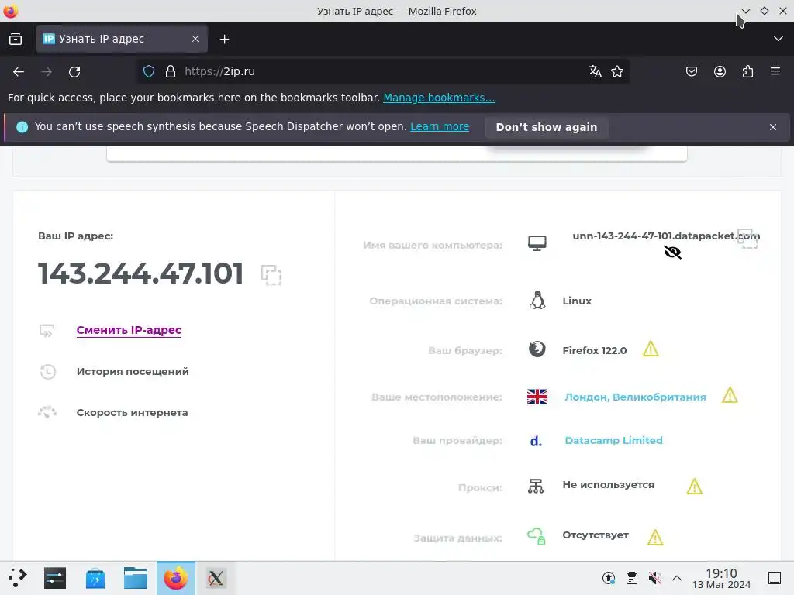Bookmark this page with the star
The width and height of the screenshot is (794, 595).
coord(616,71)
